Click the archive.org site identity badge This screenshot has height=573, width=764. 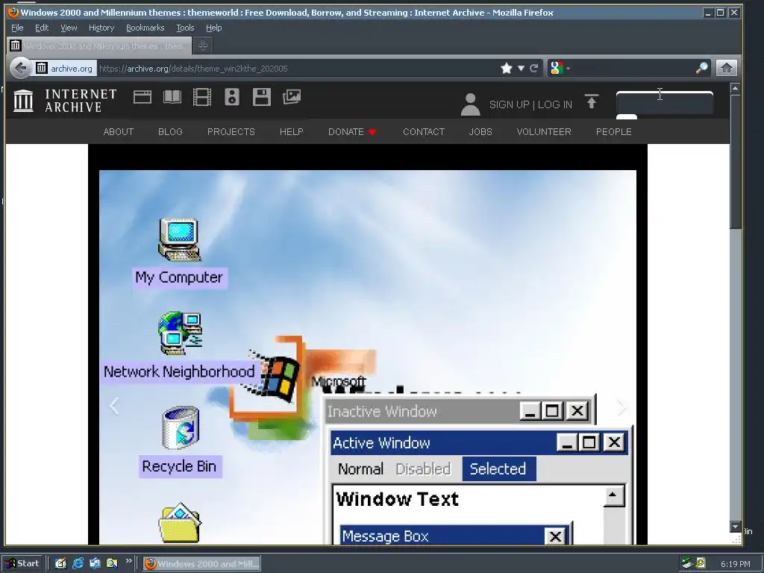pyautogui.click(x=64, y=68)
